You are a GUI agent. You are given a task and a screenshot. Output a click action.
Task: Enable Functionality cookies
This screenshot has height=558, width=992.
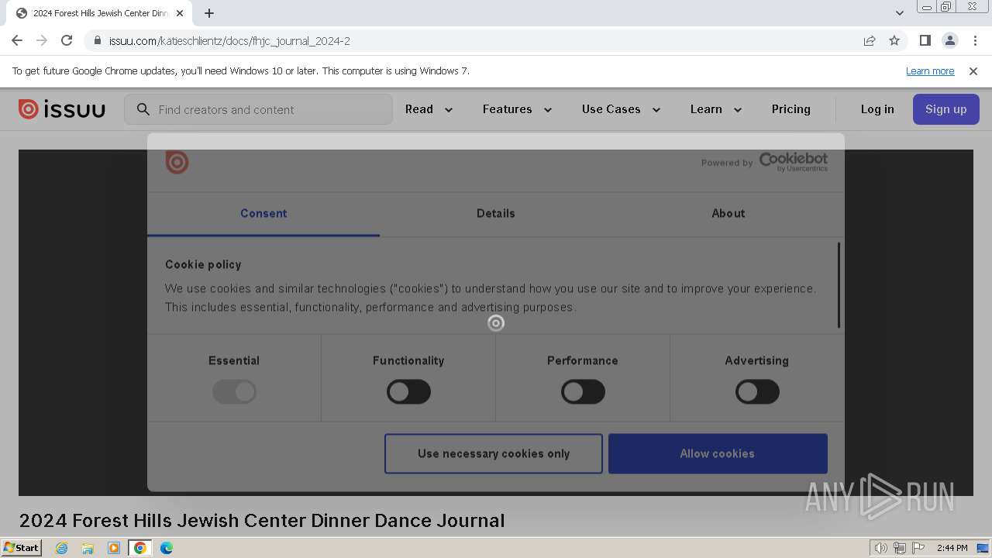point(408,392)
